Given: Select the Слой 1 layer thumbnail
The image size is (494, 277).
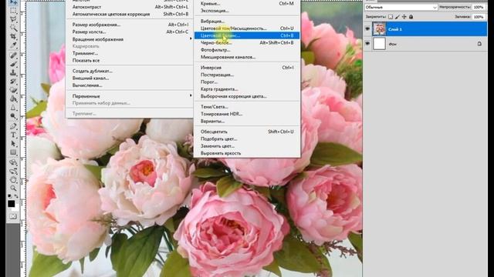Looking at the screenshot, I should point(379,29).
